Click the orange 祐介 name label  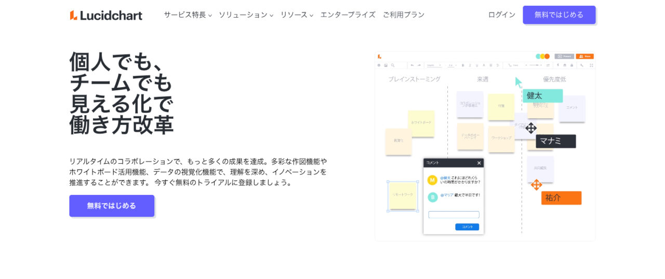tap(561, 198)
